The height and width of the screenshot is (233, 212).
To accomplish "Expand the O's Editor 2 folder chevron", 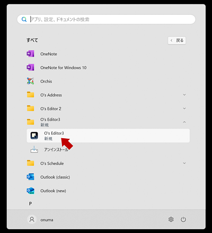I will (184, 109).
